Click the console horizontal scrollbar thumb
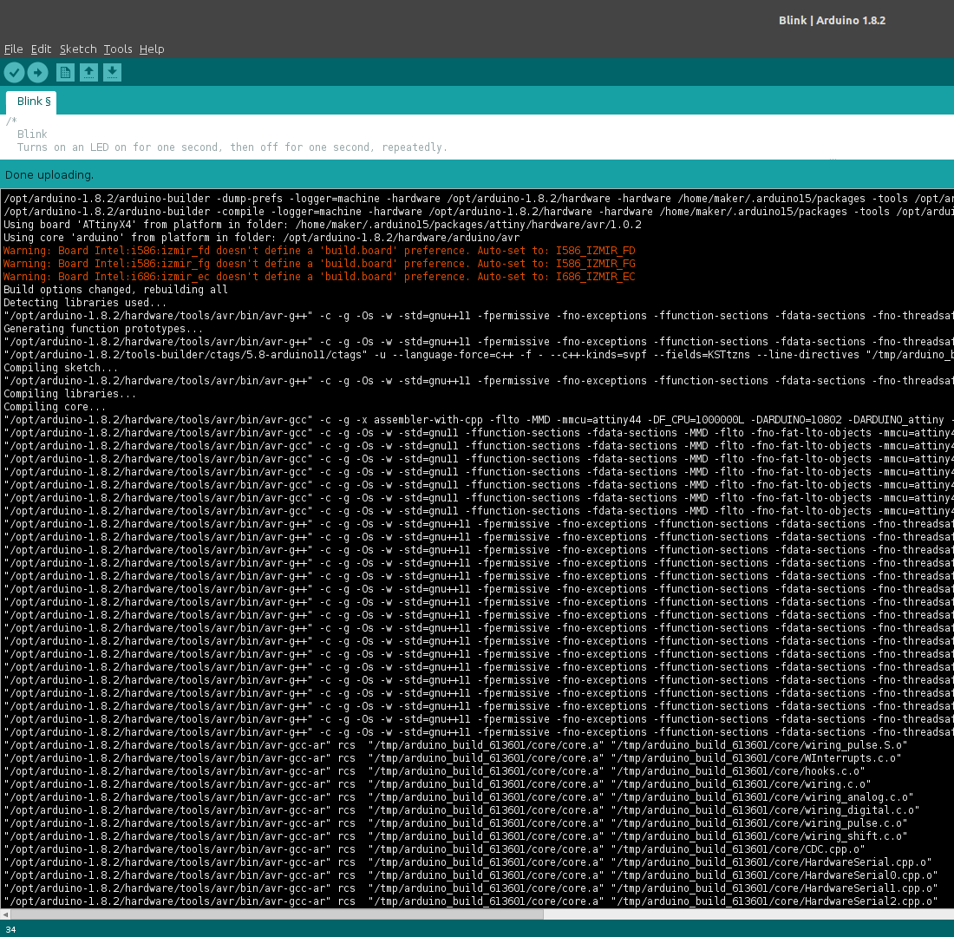 click(277, 914)
